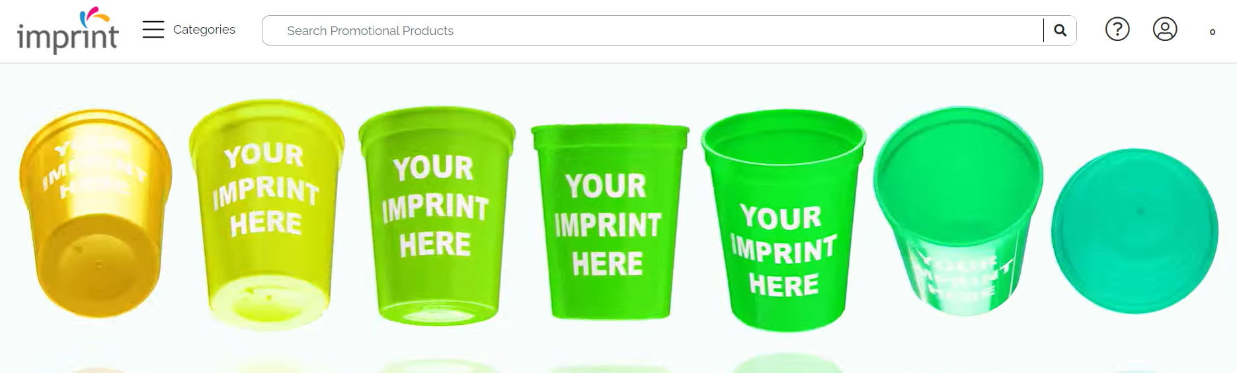The width and height of the screenshot is (1237, 373).
Task: Open the help question mark icon
Action: tap(1117, 29)
